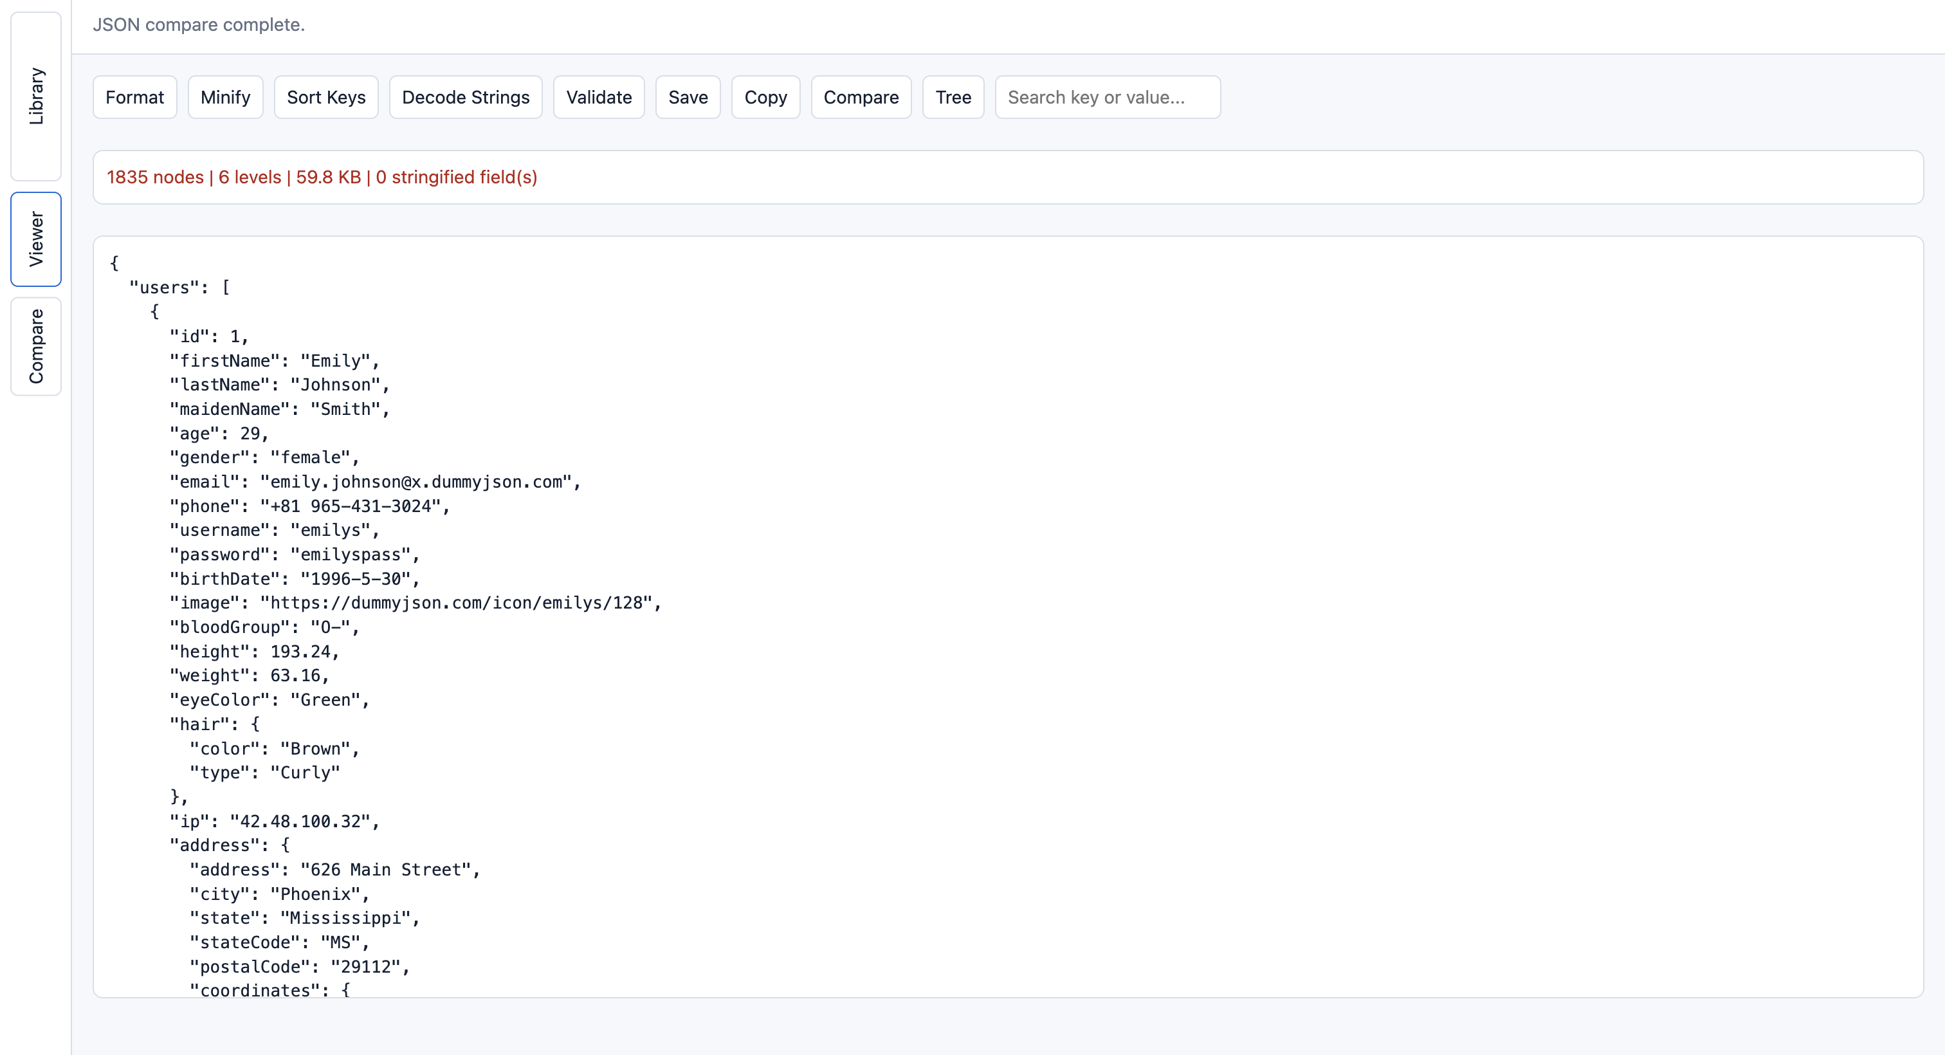The width and height of the screenshot is (1945, 1055).
Task: Click the "type": "Curly" line
Action: [x=265, y=773]
